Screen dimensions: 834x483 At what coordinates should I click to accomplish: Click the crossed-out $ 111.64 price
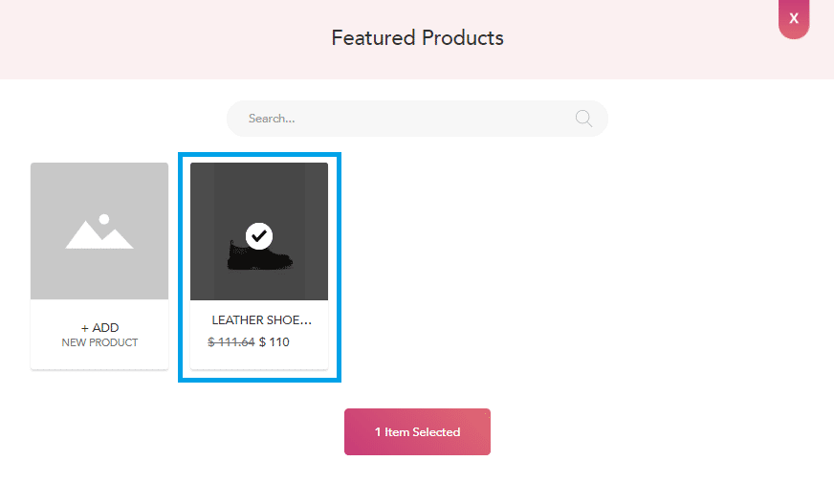point(231,342)
